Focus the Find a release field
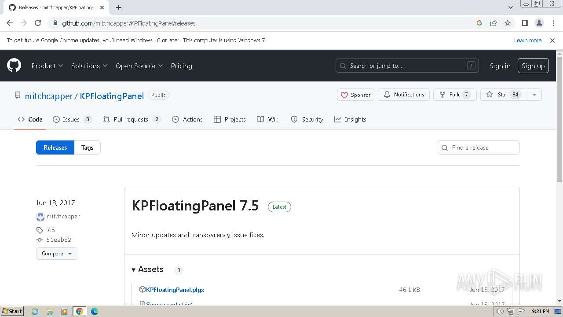The height and width of the screenshot is (317, 563). (483, 147)
